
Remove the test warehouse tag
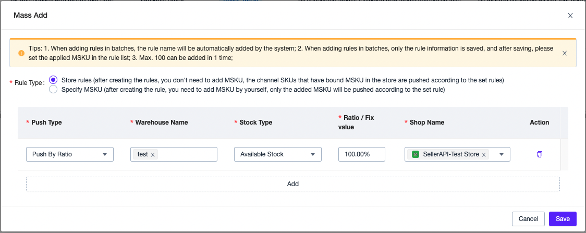point(152,155)
